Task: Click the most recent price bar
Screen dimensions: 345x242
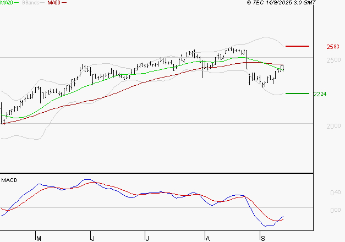Action: click(x=283, y=68)
